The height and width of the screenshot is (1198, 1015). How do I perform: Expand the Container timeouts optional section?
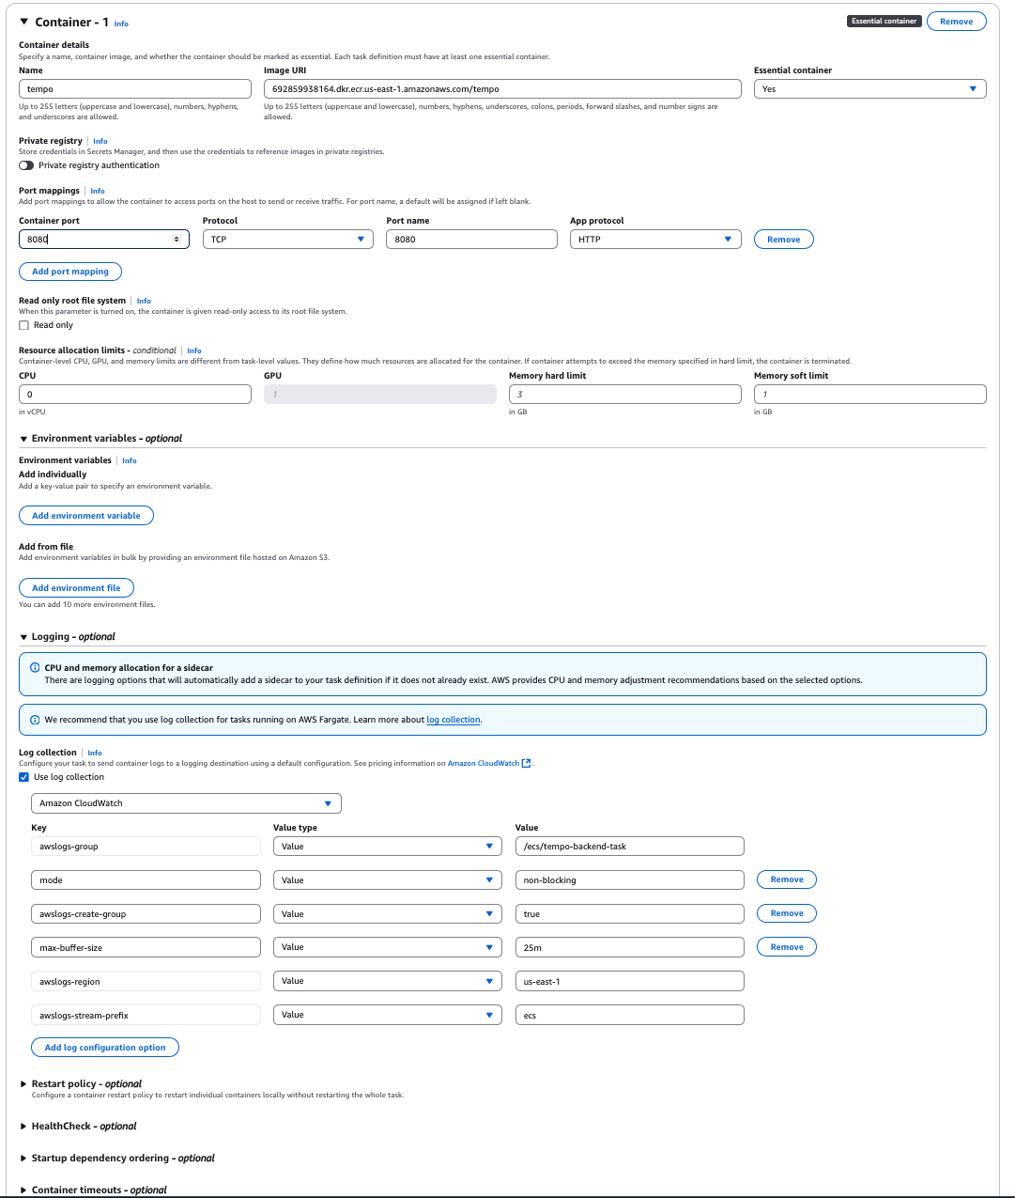[24, 1190]
